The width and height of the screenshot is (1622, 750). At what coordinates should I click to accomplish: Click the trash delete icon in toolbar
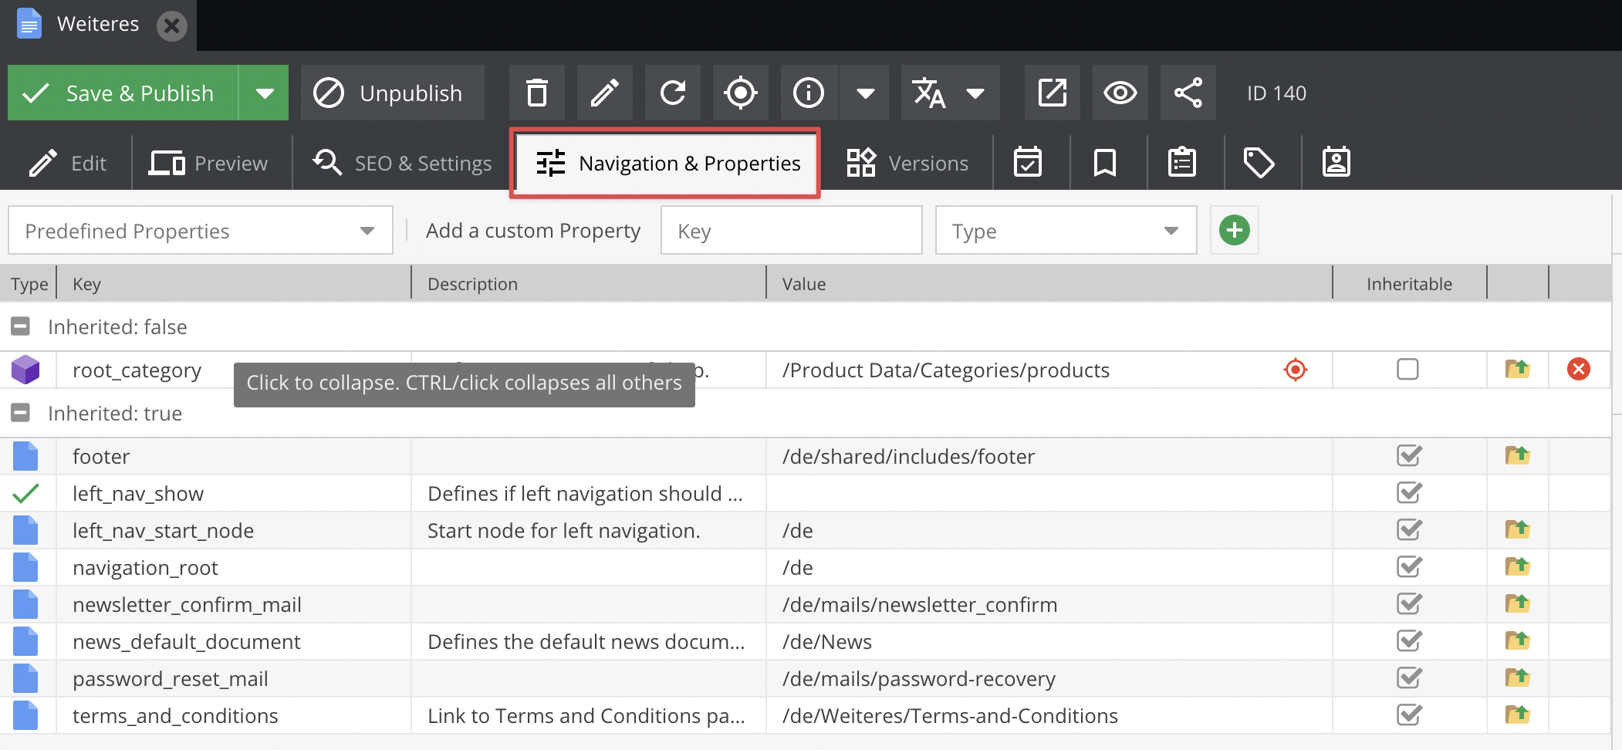click(536, 93)
